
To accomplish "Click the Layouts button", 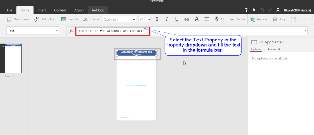I will coord(70,19).
